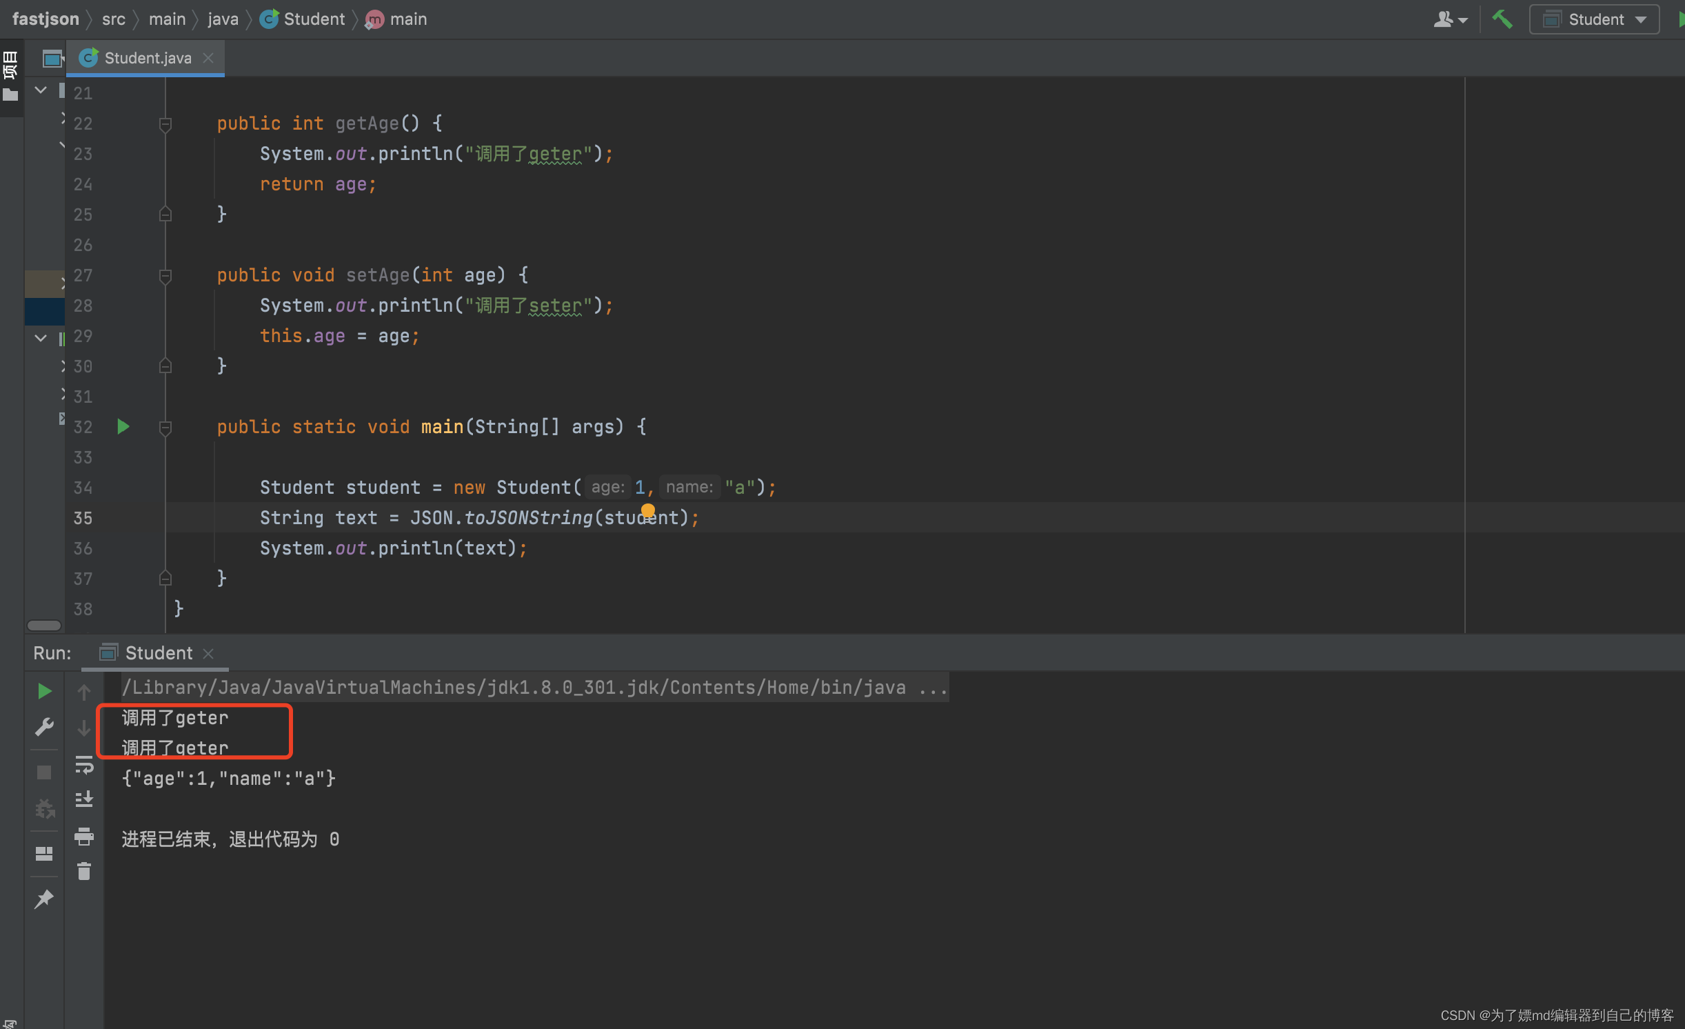Collapse the main method fold at line 32

pos(165,428)
